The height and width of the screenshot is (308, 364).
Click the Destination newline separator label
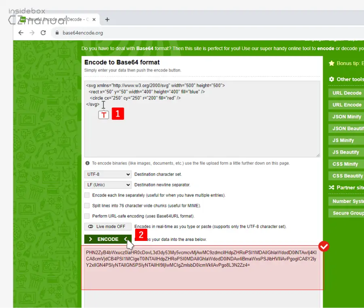[162, 185]
